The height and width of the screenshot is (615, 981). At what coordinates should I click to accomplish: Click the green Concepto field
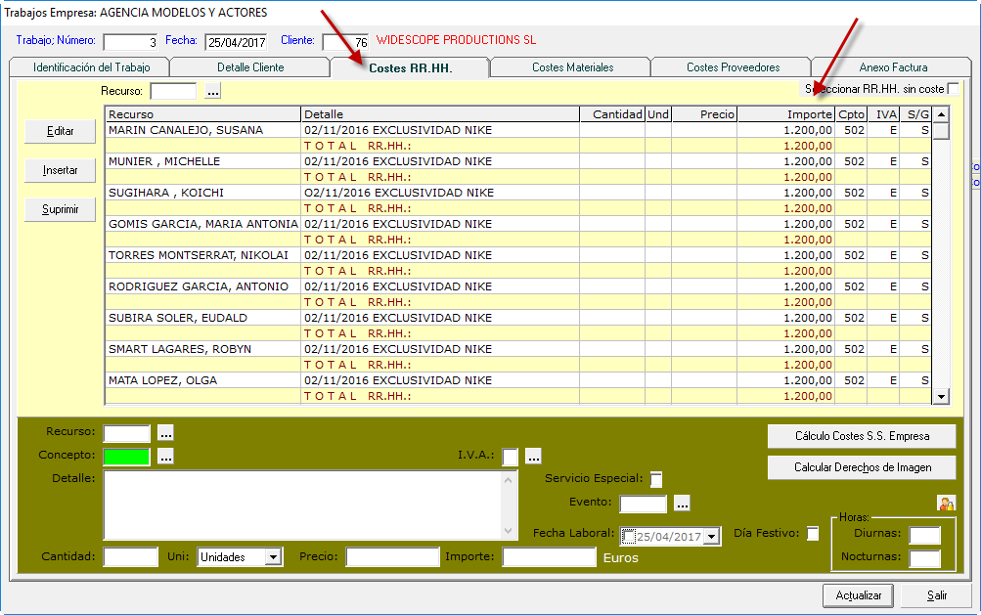tap(126, 457)
